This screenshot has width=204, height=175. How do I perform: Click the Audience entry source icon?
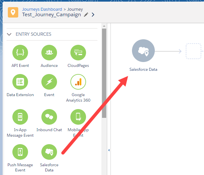pyautogui.click(x=49, y=53)
